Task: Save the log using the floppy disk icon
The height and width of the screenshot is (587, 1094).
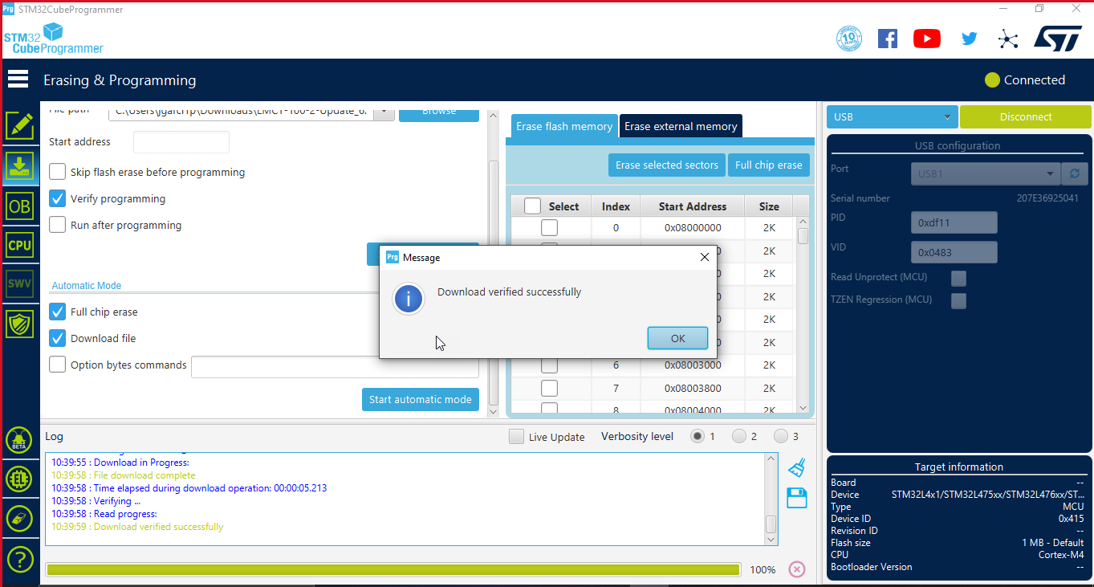Action: click(x=796, y=498)
